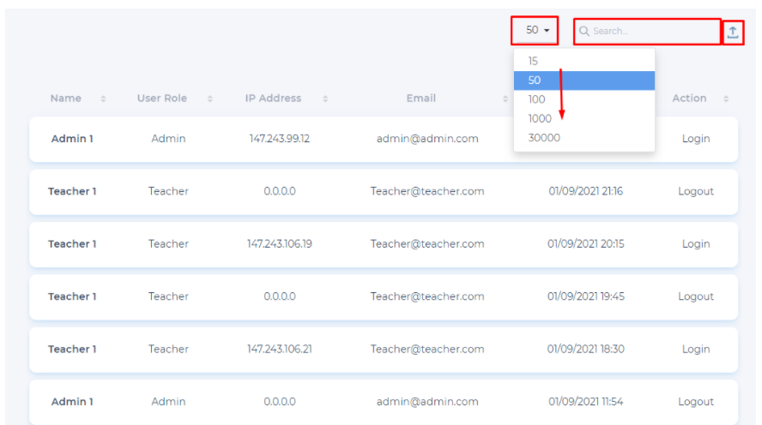Image resolution: width=762 pixels, height=425 pixels.
Task: Click Login action in Admin 1 first row
Action: 695,139
